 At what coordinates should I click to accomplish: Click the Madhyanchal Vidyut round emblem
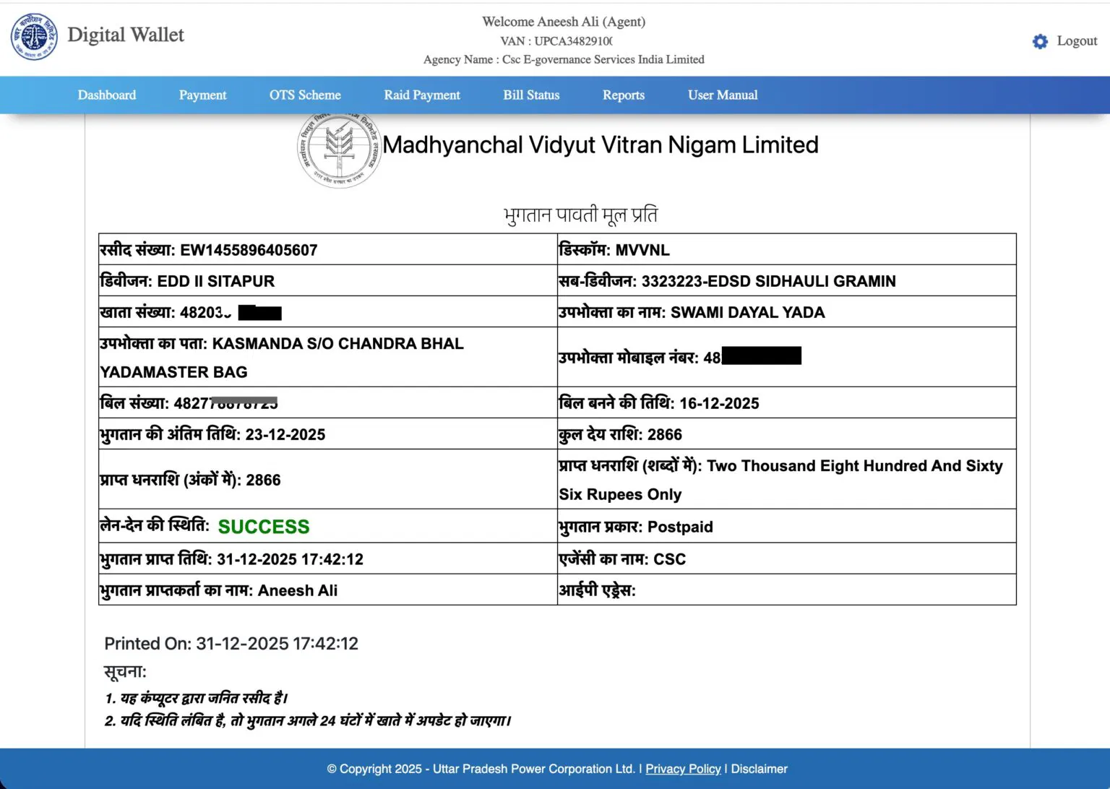(x=339, y=150)
